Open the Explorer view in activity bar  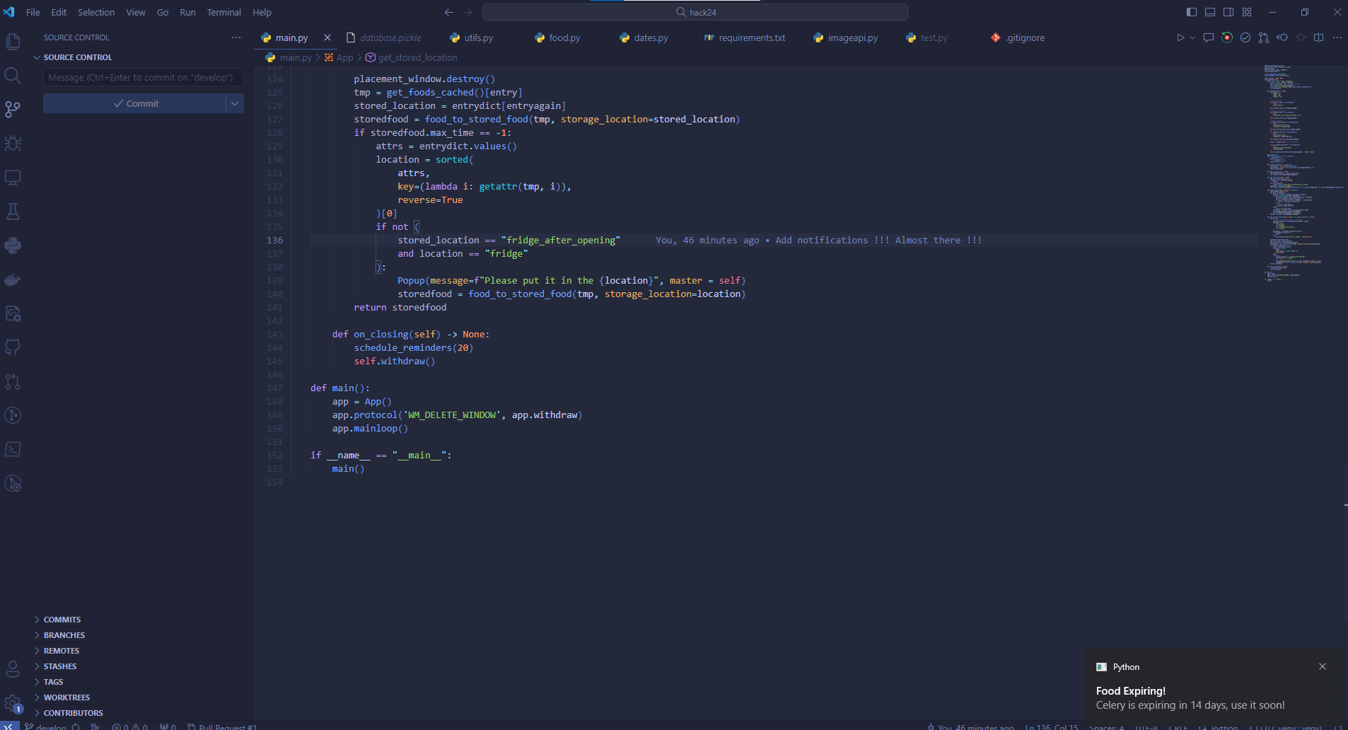pos(13,42)
